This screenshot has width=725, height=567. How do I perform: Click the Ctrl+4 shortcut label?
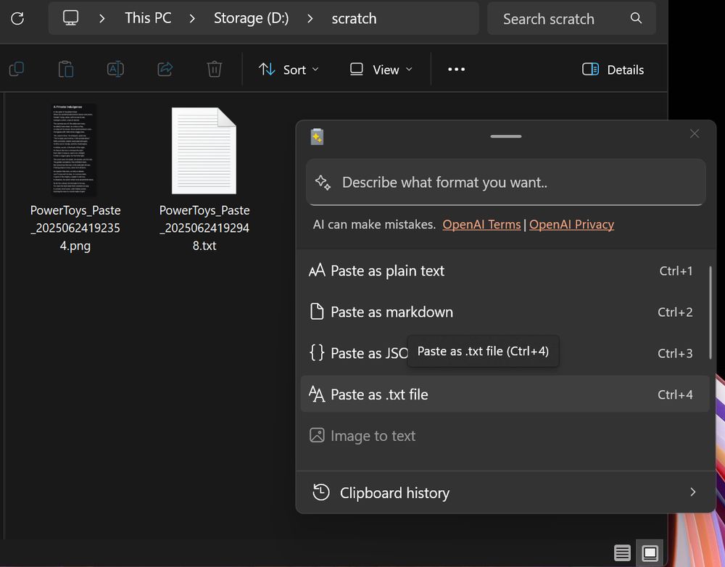[x=675, y=394]
